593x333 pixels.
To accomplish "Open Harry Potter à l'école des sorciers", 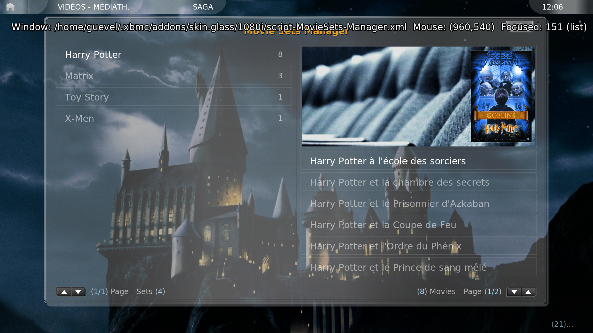I will pyautogui.click(x=418, y=161).
